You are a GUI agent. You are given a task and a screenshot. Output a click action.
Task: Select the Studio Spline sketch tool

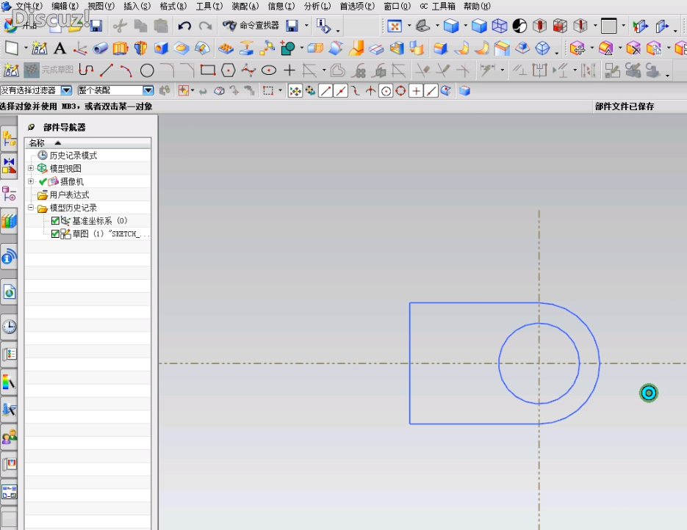pyautogui.click(x=248, y=70)
